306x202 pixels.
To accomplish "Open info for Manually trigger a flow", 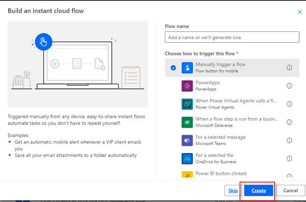I will click(289, 68).
